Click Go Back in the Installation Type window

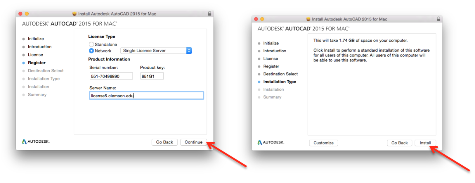(x=399, y=143)
